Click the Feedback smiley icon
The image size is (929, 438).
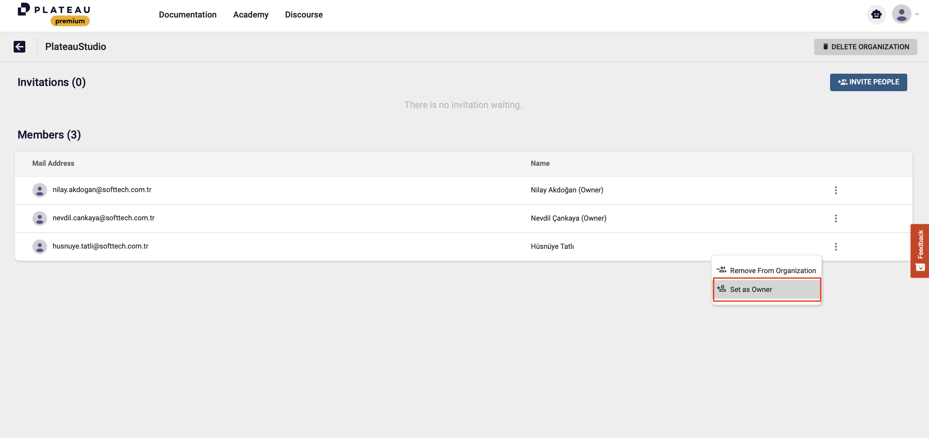(920, 267)
